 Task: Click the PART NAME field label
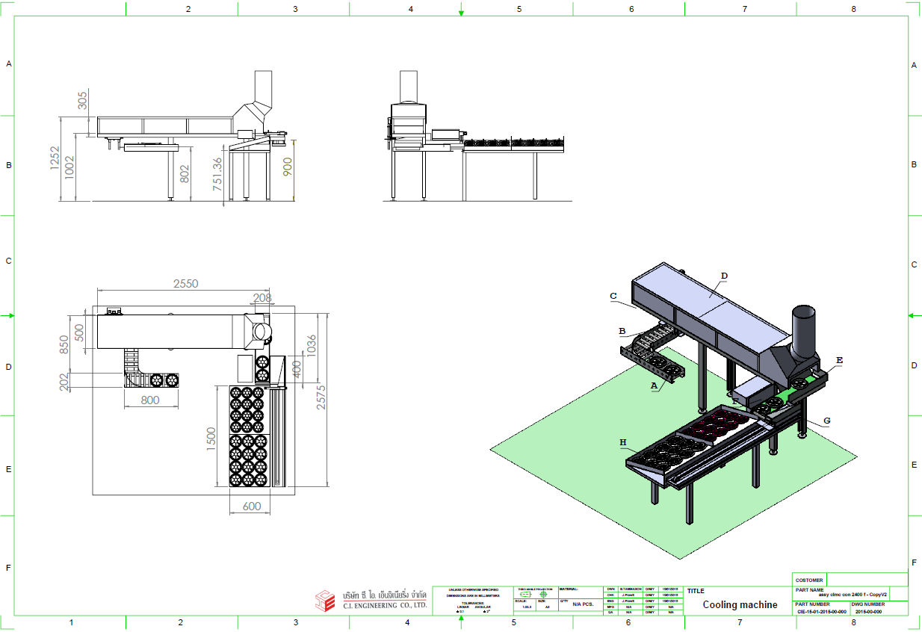(810, 589)
